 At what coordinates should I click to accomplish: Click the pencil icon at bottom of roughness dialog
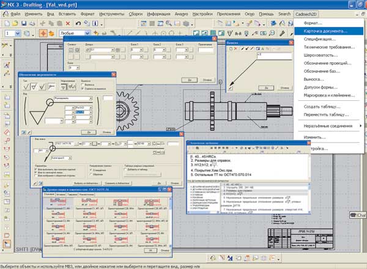[29, 133]
